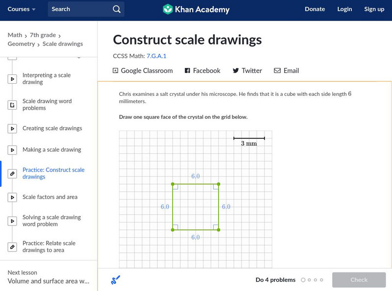
Task: Open Making a scale drawing video
Action: [51, 150]
